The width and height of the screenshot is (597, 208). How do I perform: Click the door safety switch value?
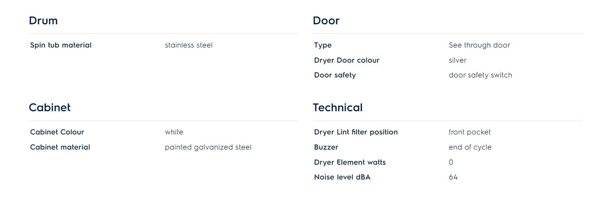point(480,75)
